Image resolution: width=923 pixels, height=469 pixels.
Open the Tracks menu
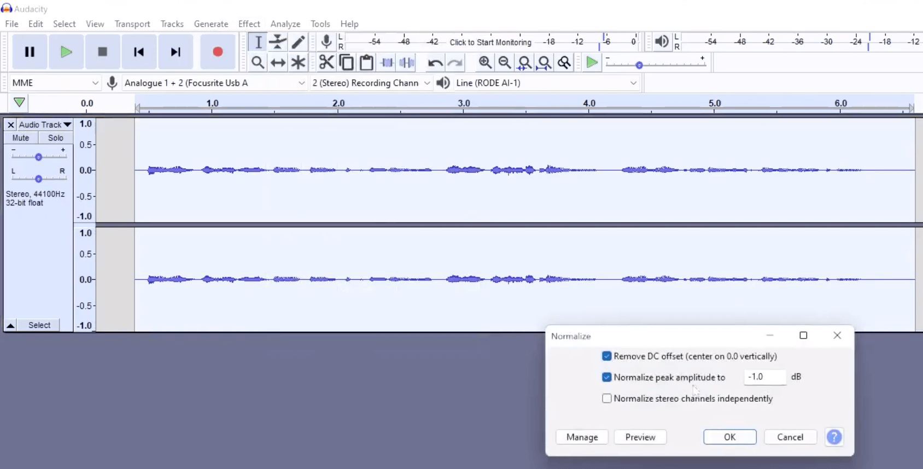172,24
